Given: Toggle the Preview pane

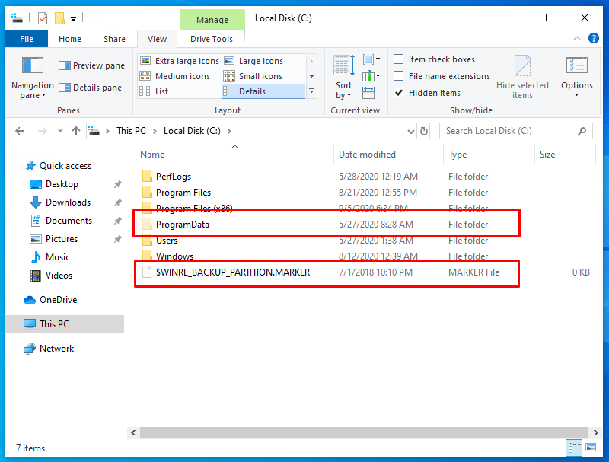Looking at the screenshot, I should [x=91, y=65].
